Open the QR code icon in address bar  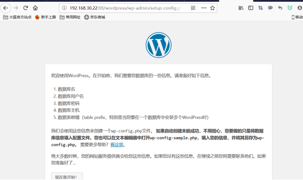(x=193, y=8)
